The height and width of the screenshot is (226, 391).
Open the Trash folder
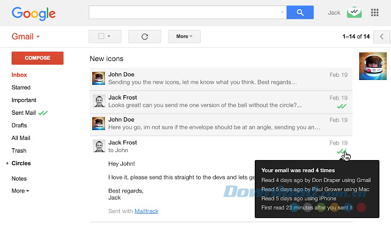19,151
